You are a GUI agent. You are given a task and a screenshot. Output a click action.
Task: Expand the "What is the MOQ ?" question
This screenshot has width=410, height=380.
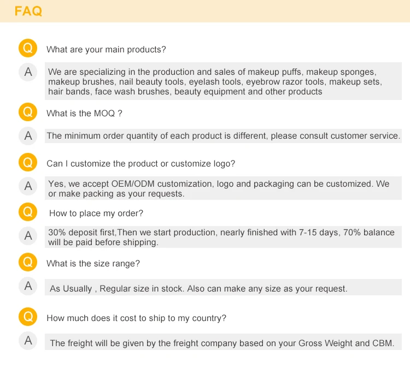click(84, 114)
